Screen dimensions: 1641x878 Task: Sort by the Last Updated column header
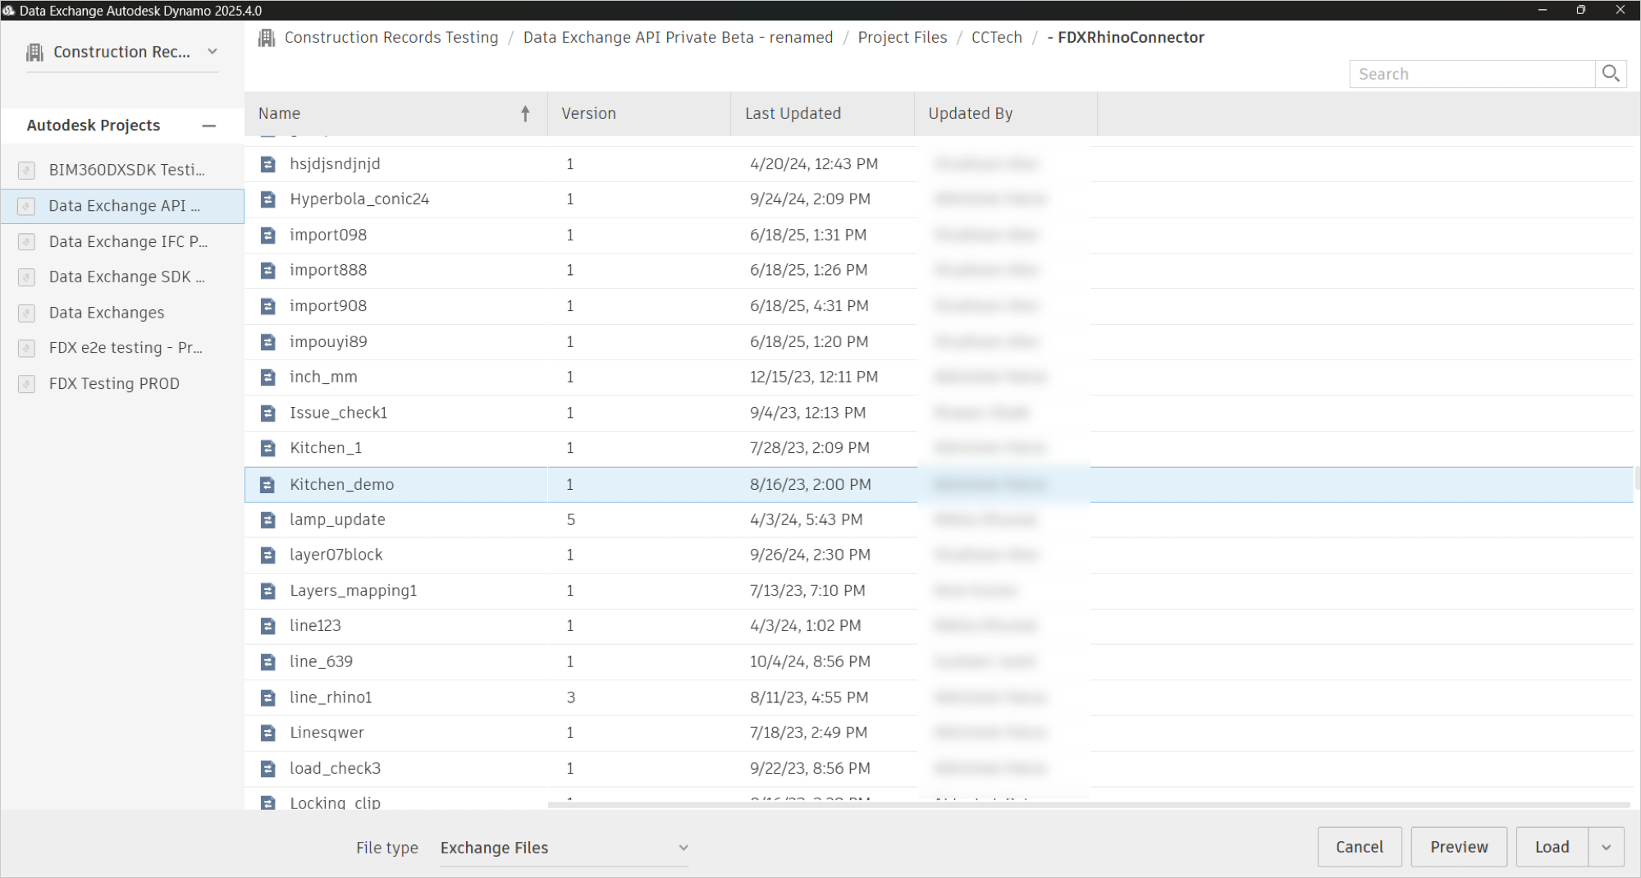click(x=822, y=114)
